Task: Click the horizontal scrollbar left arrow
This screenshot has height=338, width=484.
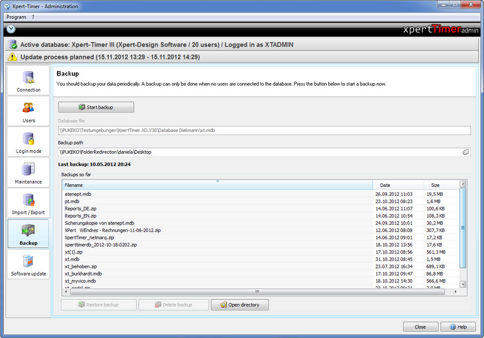Action: pos(66,292)
